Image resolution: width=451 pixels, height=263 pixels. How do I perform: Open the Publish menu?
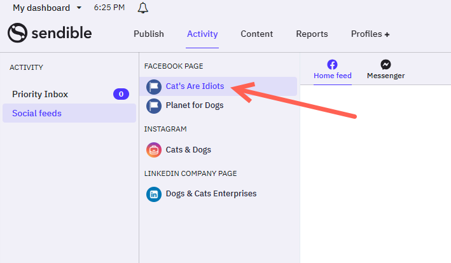(x=149, y=34)
